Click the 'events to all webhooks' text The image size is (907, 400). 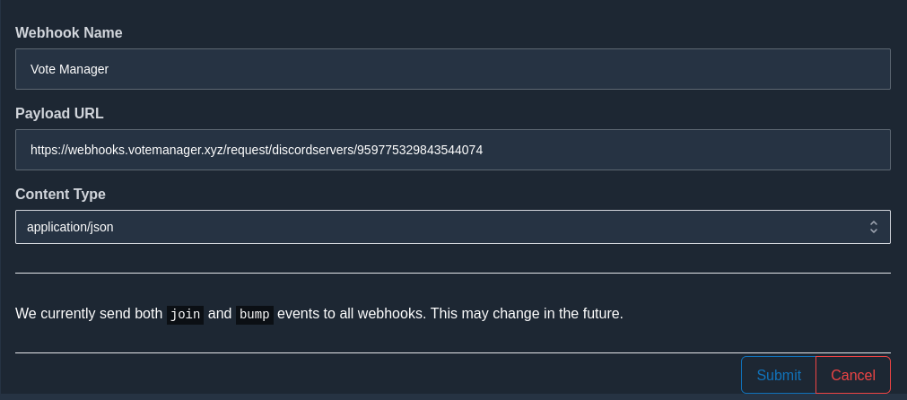pyautogui.click(x=352, y=314)
